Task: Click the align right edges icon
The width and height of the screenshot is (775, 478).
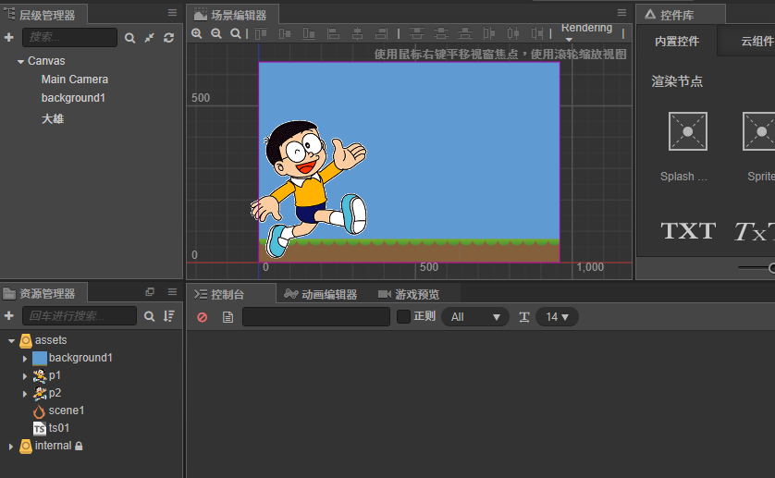Action: click(x=381, y=33)
